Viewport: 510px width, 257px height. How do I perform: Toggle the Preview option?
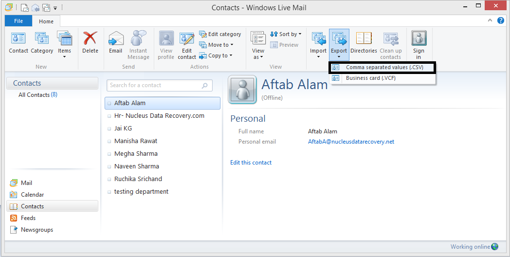(x=284, y=45)
